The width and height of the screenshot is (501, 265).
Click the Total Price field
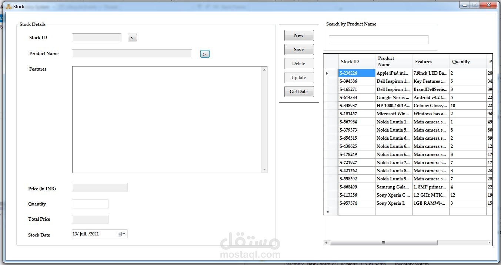click(90, 219)
